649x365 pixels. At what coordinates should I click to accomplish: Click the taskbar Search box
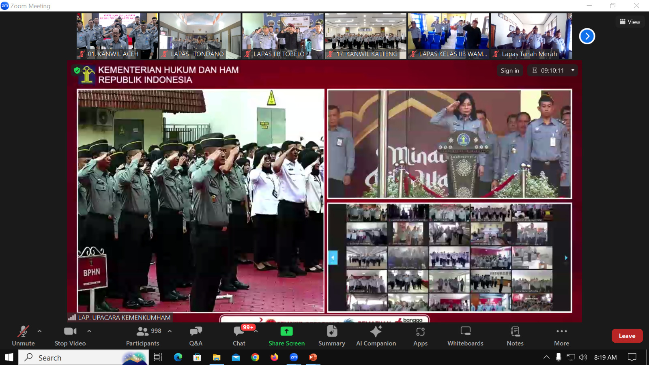click(x=84, y=357)
